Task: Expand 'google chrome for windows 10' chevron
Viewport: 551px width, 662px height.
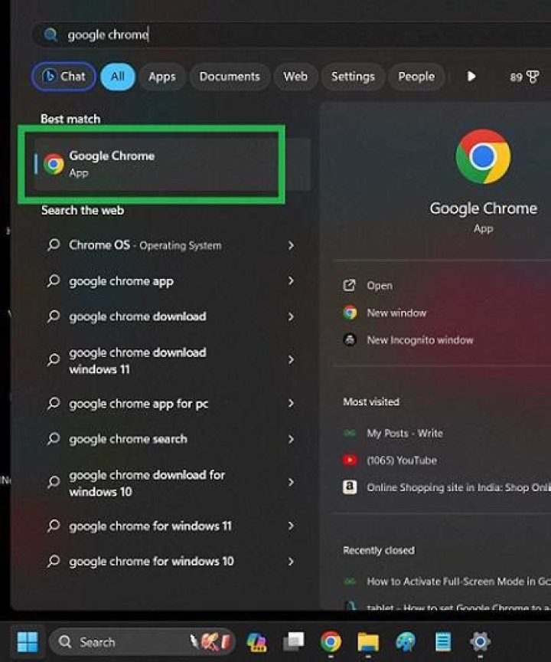Action: pos(291,562)
